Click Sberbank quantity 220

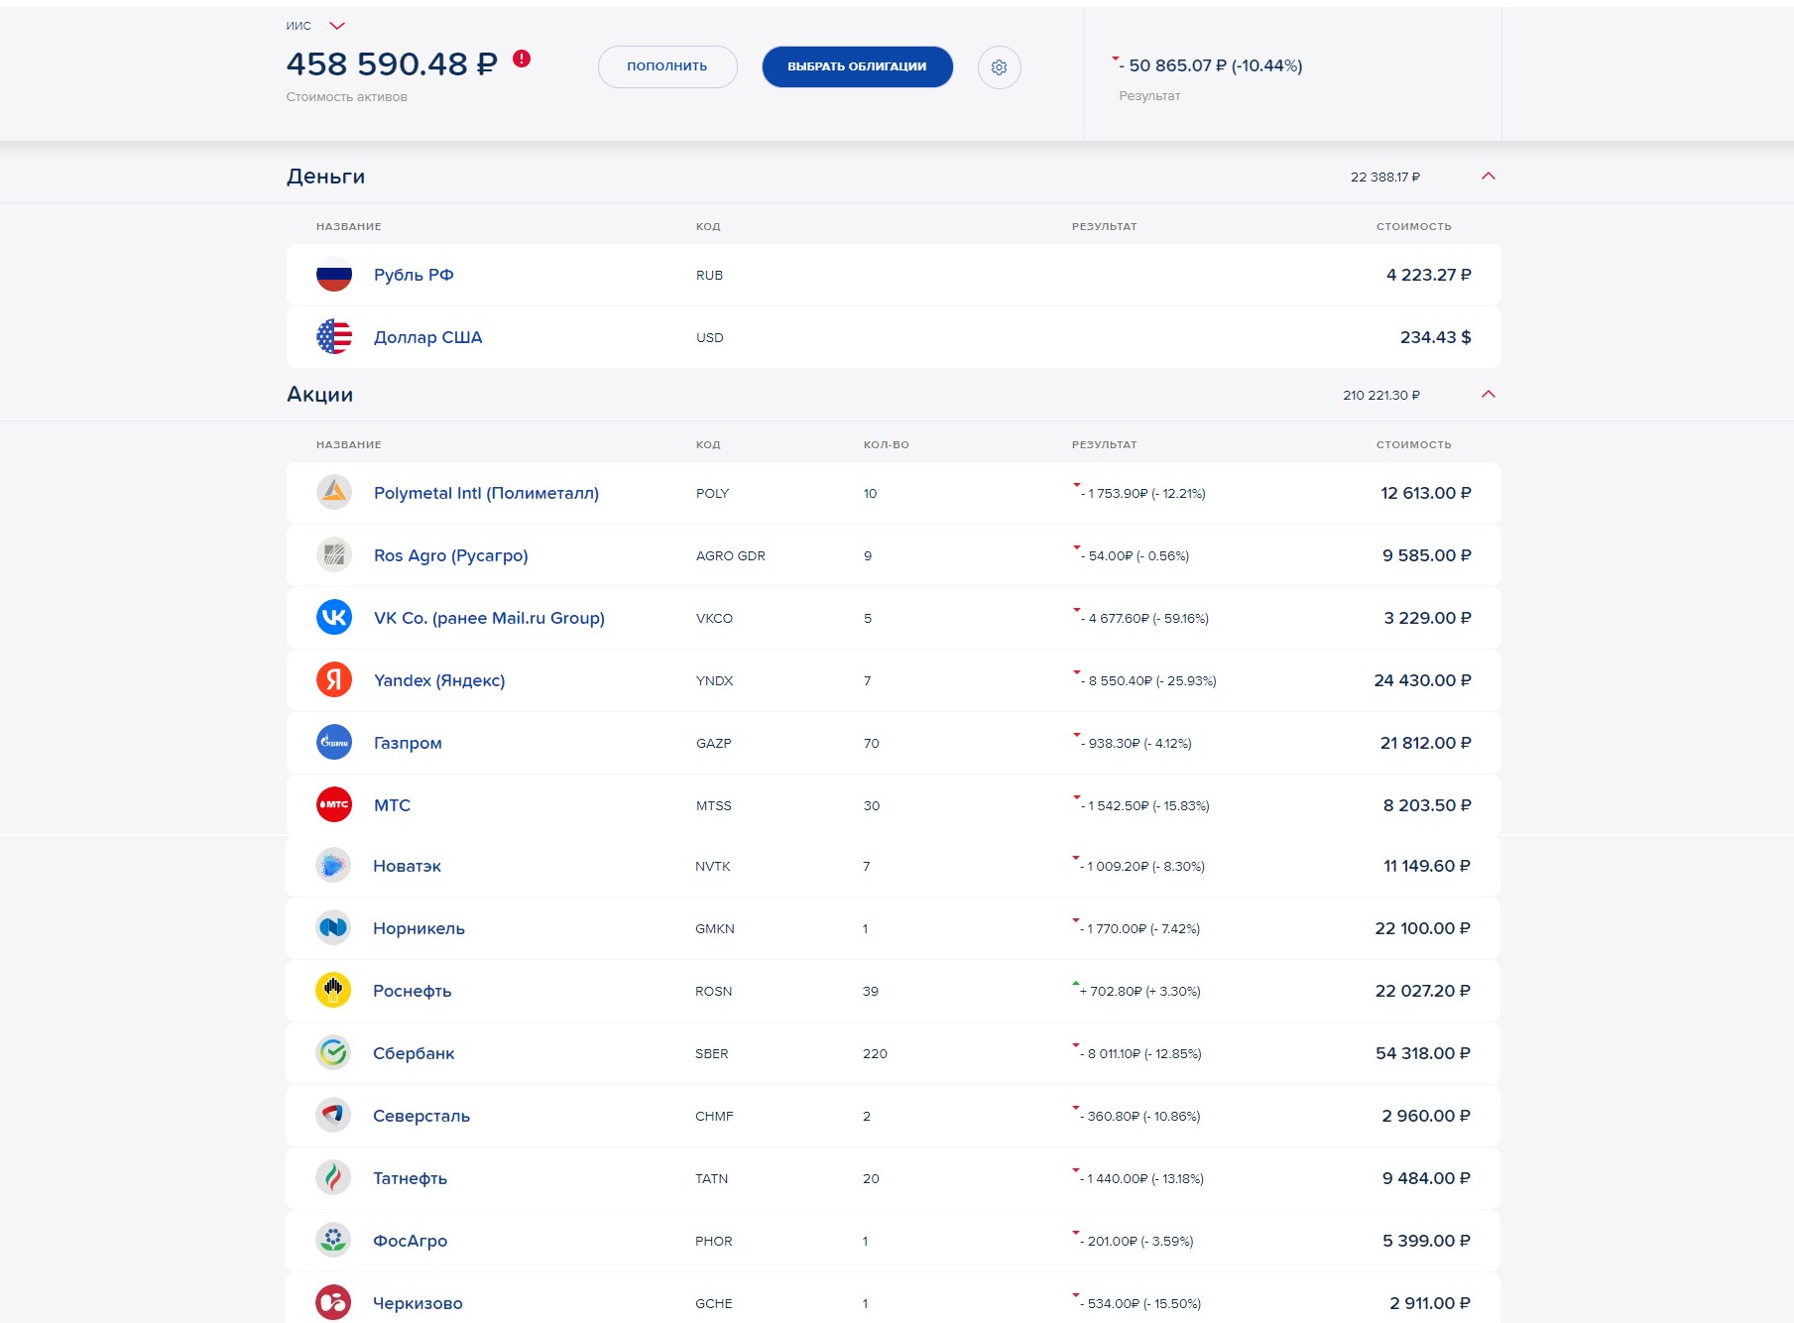tap(875, 1053)
